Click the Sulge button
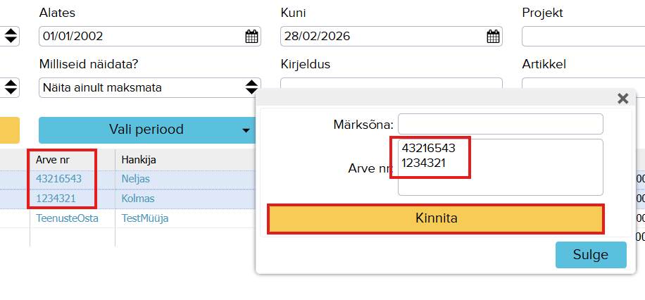The height and width of the screenshot is (300, 645). pos(591,255)
